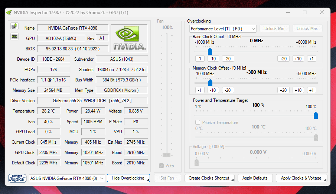The image size is (336, 194).
Task: Click Memory Clock Offset +20 button
Action: click(283, 90)
